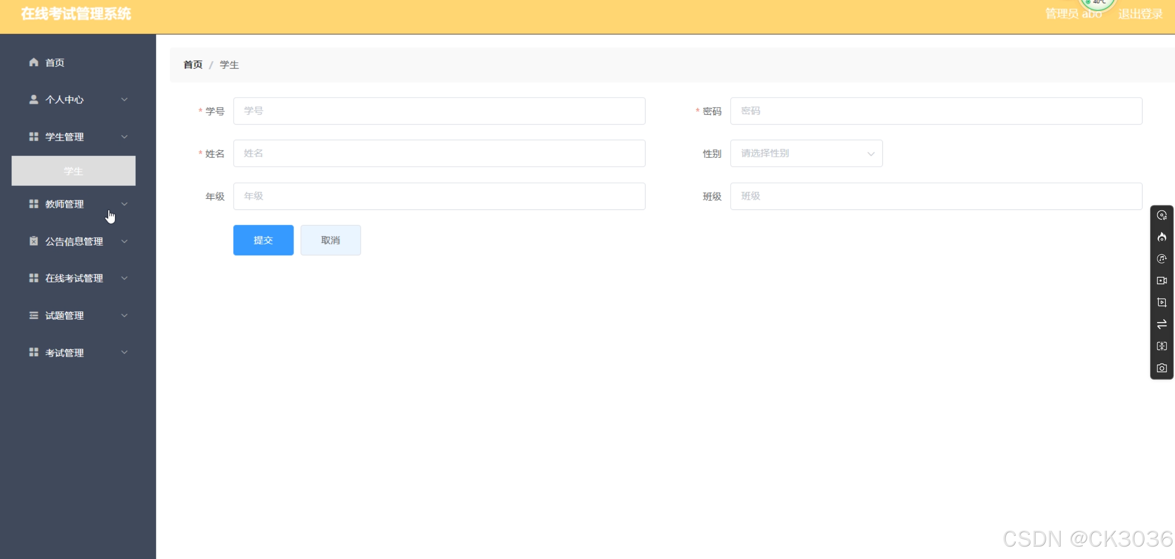The width and height of the screenshot is (1175, 559).
Task: Open the 在线考试管理 menu item
Action: click(x=73, y=278)
